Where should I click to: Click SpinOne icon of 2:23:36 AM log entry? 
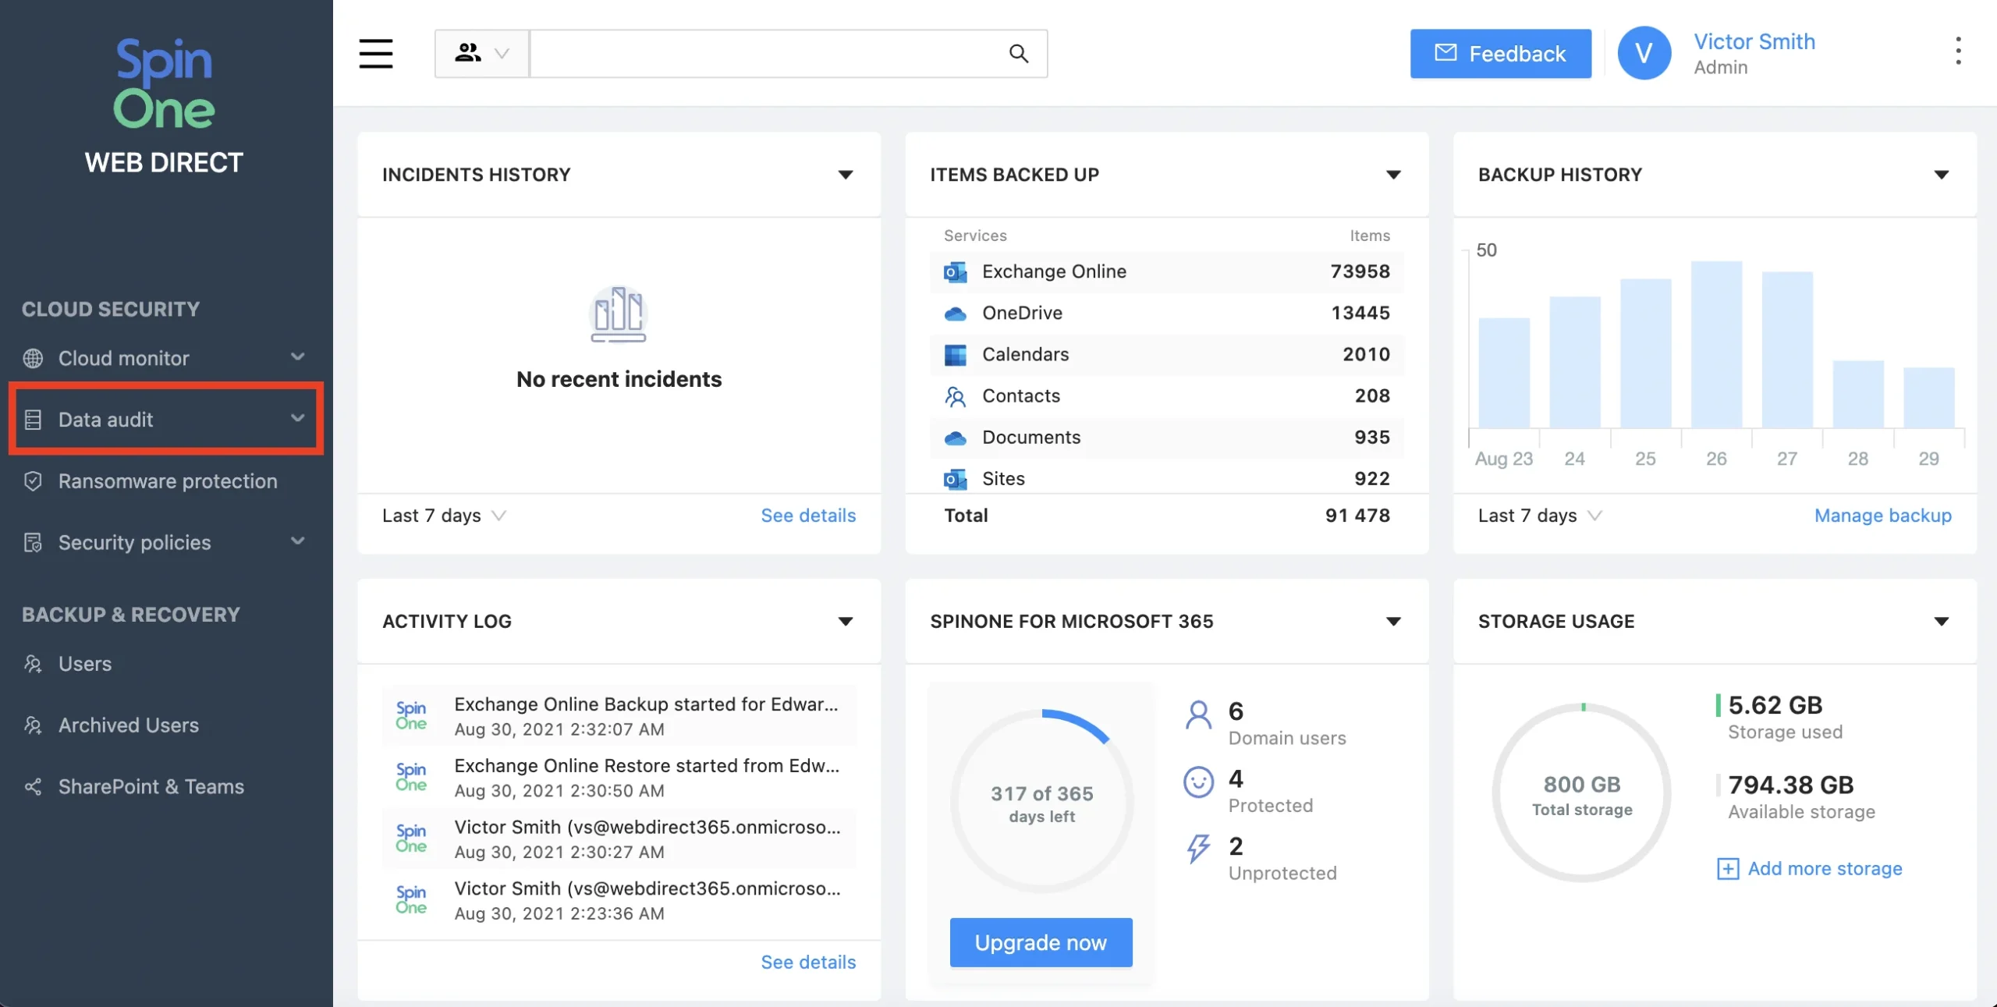(x=410, y=899)
